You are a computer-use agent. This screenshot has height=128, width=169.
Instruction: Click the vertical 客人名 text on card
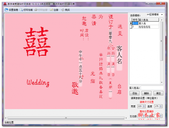pos(119,55)
